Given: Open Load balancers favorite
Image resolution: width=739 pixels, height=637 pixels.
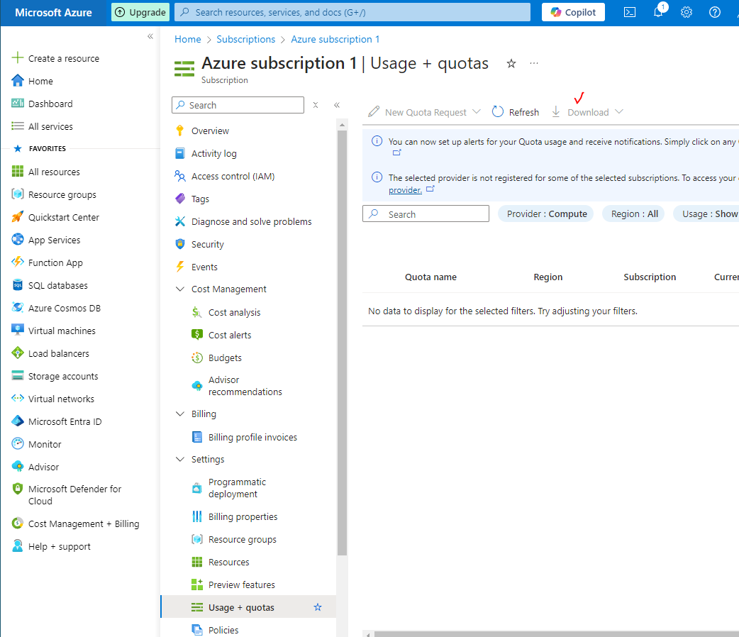Looking at the screenshot, I should (58, 354).
